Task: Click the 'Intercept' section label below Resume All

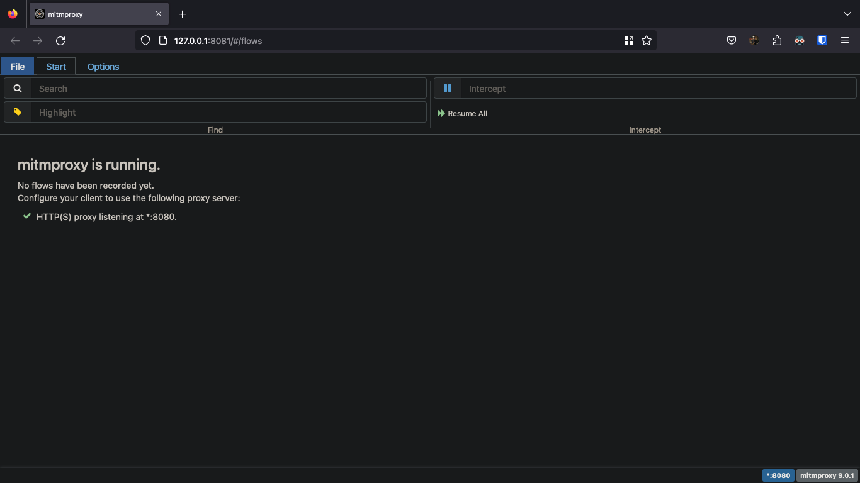Action: click(645, 130)
